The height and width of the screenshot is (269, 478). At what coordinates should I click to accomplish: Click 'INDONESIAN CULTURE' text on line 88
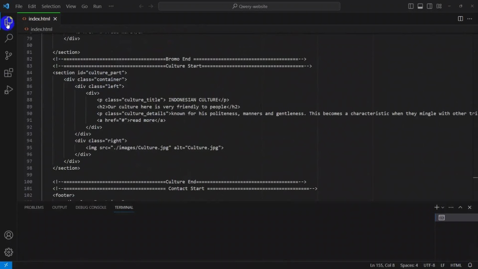pos(193,99)
